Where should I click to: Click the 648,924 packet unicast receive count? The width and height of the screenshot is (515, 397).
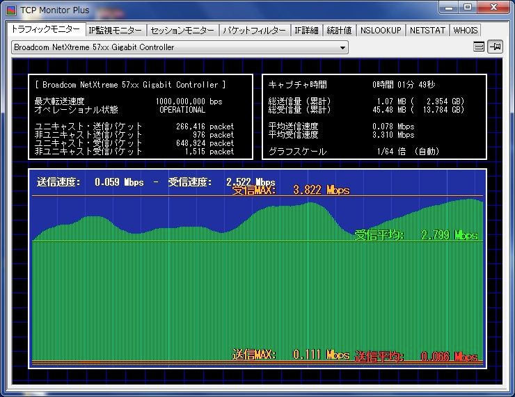point(205,143)
